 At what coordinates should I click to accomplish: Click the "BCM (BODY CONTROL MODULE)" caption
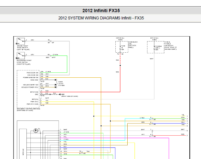(x=28, y=109)
